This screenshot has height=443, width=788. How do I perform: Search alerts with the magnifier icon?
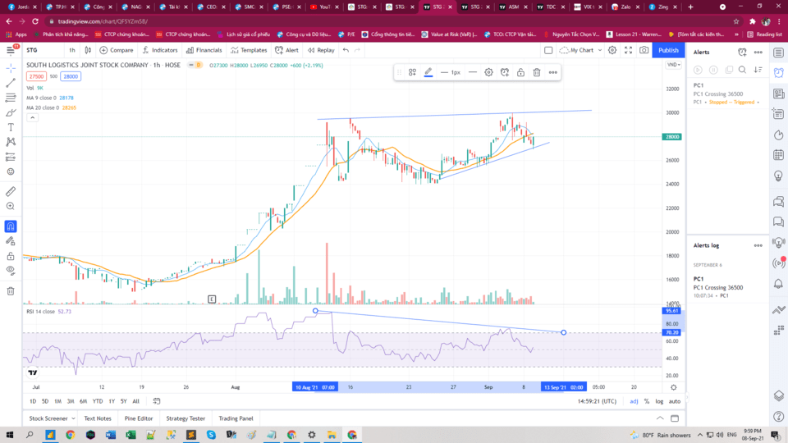pyautogui.click(x=742, y=70)
